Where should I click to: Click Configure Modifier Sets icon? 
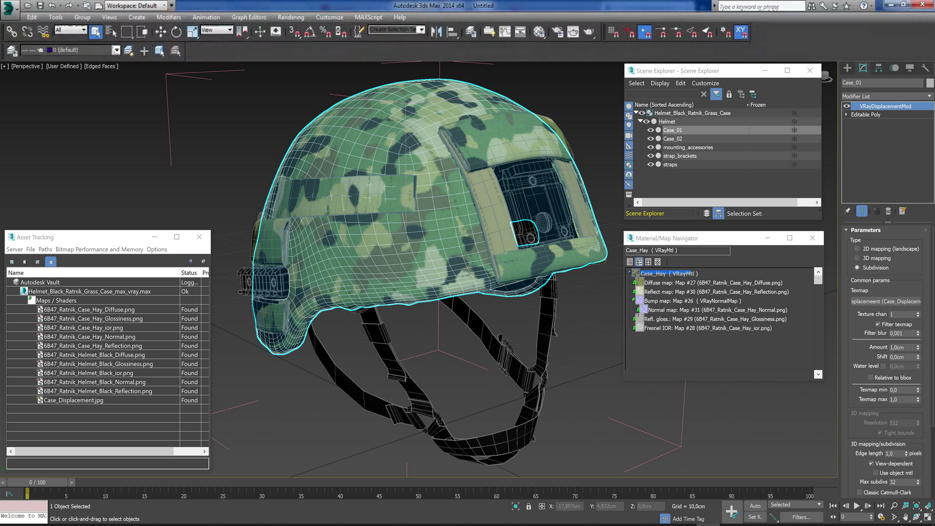pos(902,211)
